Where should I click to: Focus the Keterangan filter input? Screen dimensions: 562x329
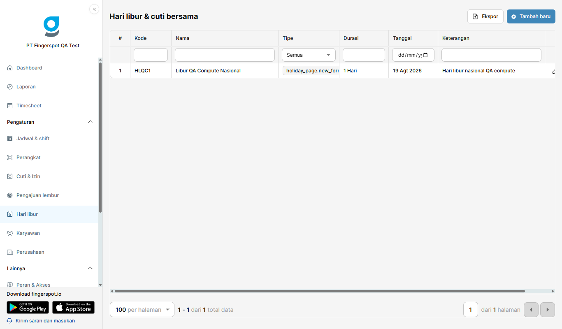491,55
